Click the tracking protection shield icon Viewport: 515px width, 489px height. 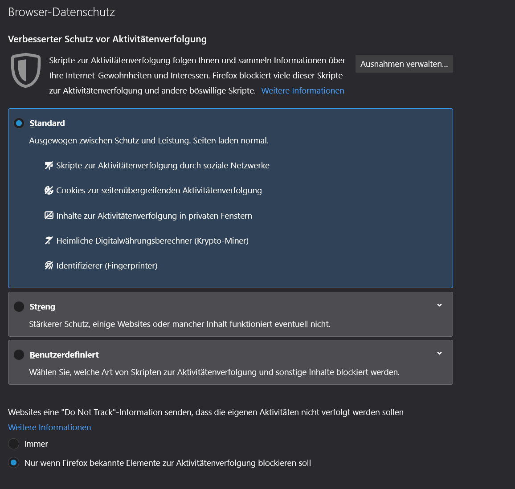26,70
